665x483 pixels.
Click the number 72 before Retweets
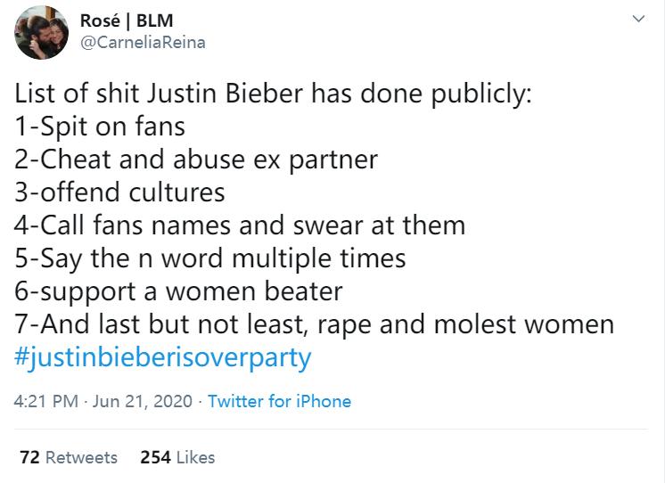[29, 457]
